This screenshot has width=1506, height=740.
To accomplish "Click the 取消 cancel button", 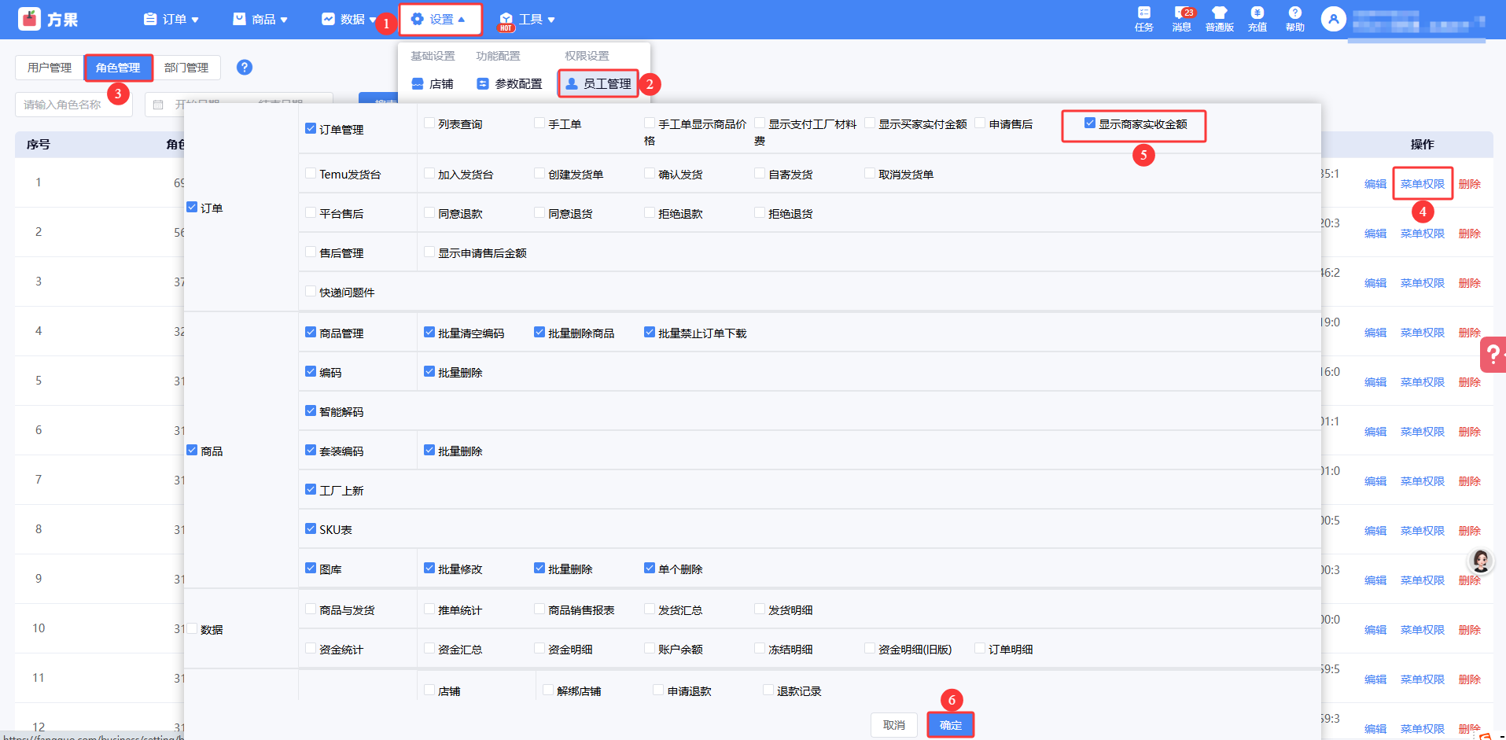I will (893, 725).
